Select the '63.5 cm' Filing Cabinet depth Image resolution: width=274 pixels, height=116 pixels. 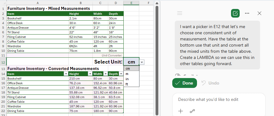(116, 97)
